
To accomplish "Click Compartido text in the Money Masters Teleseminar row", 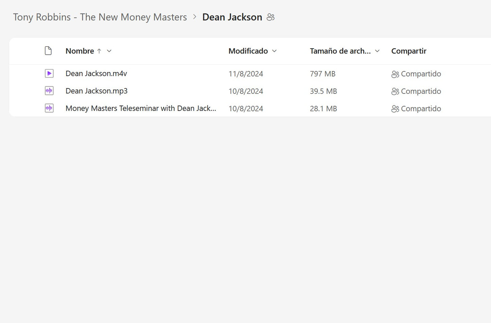I will 421,109.
